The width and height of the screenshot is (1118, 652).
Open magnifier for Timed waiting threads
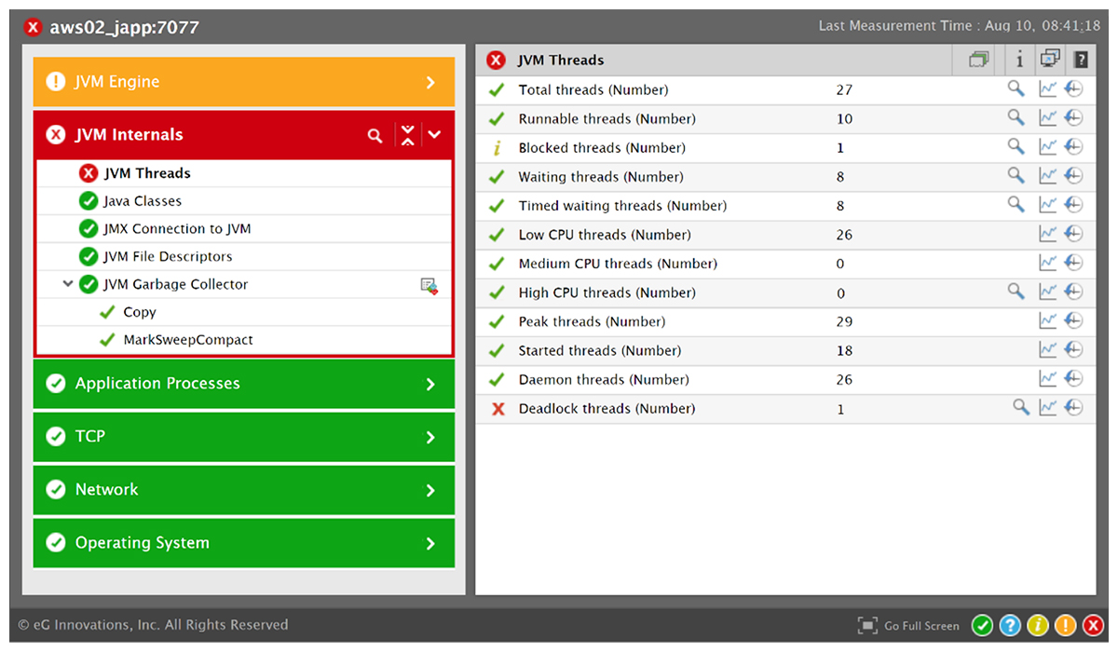point(1016,205)
